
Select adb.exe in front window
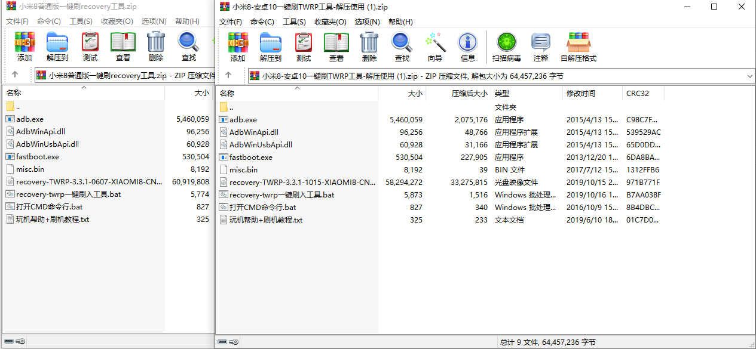(243, 120)
